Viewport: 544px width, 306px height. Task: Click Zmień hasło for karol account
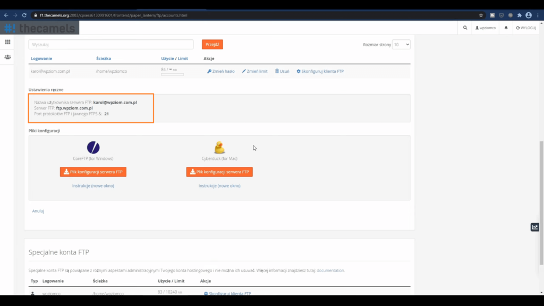coord(220,71)
